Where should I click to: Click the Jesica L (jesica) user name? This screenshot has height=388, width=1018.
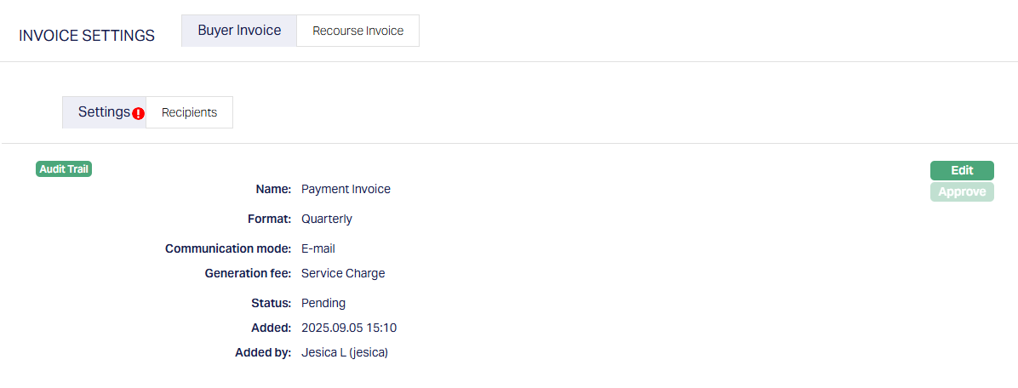(x=345, y=352)
